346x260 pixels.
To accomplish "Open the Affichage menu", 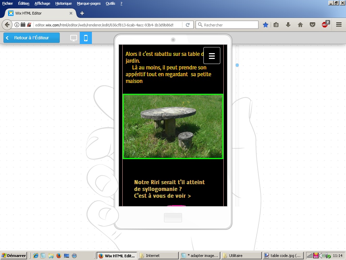I will click(42, 3).
